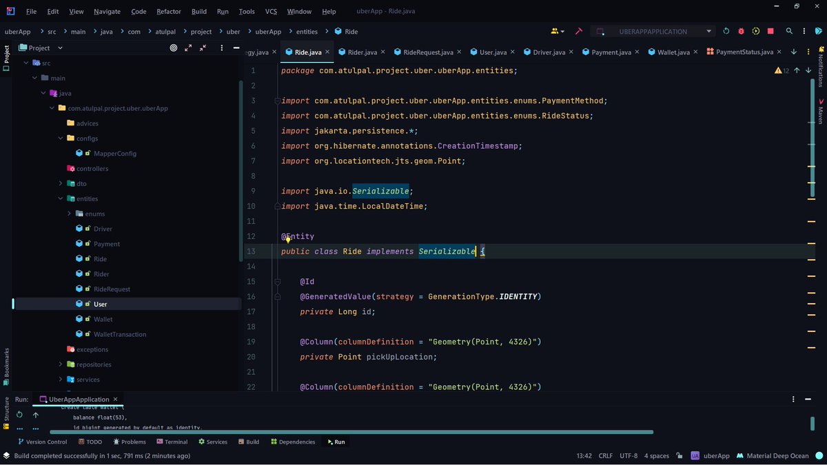
Task: Close the Ride.java tab
Action: (327, 52)
